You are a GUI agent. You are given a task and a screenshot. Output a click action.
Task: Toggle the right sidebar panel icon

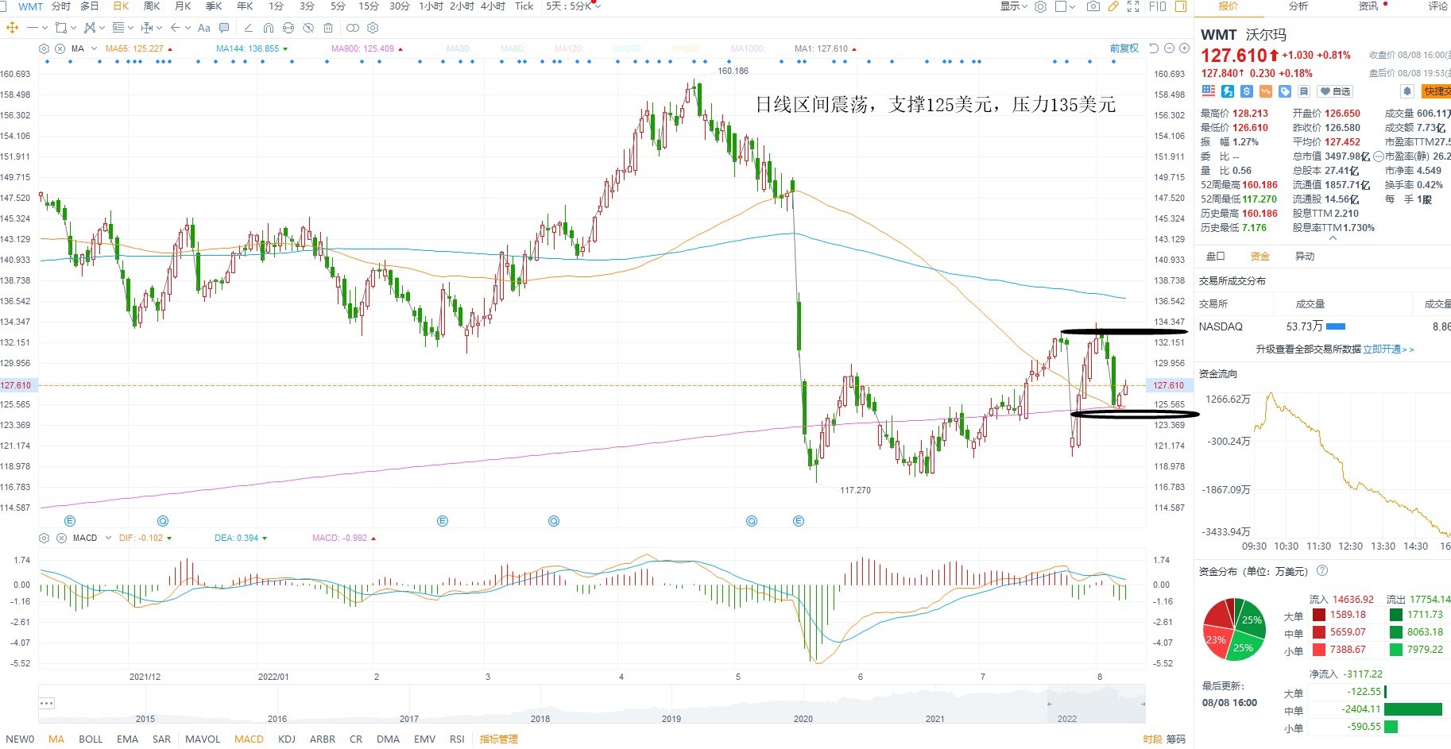coord(1181,6)
